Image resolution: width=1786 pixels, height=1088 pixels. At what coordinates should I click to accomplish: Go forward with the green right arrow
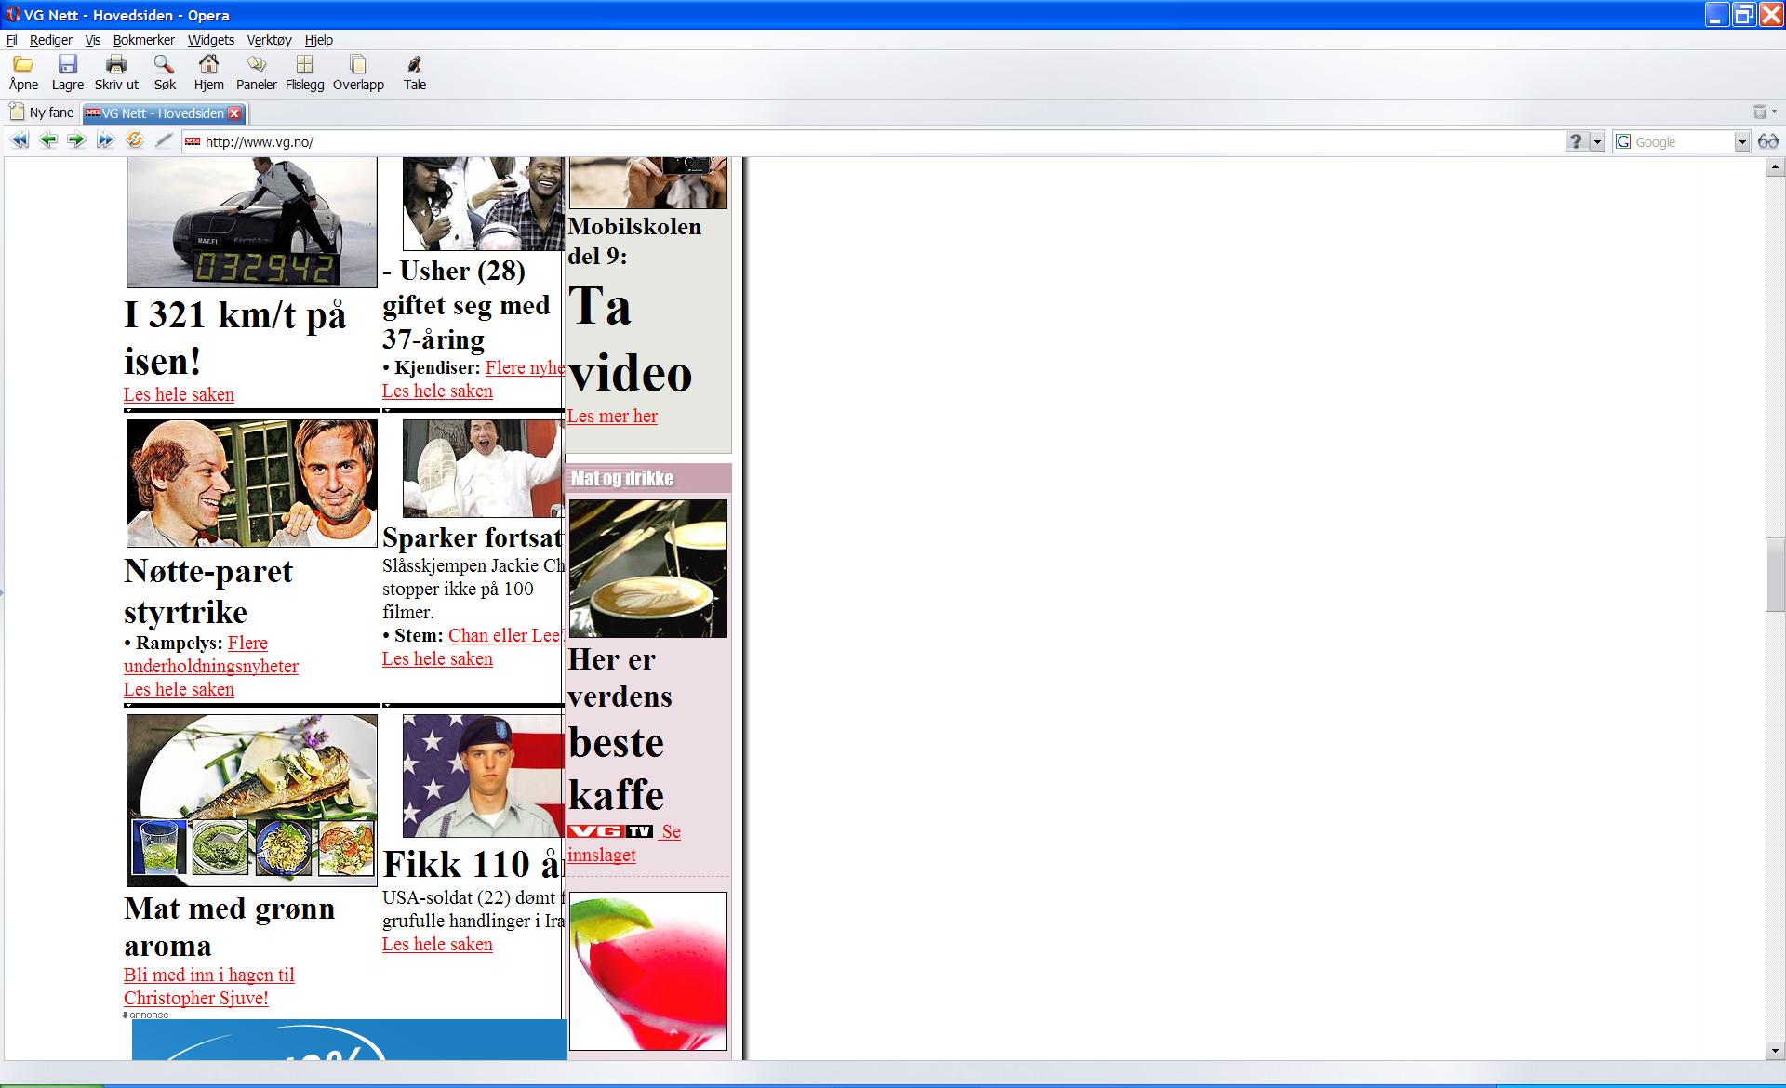[x=77, y=140]
